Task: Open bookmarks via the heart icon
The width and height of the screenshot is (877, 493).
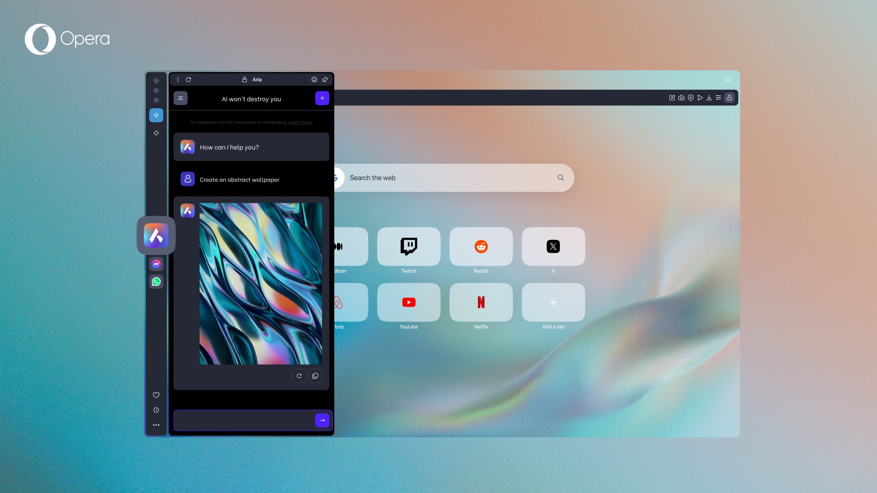Action: [x=156, y=395]
